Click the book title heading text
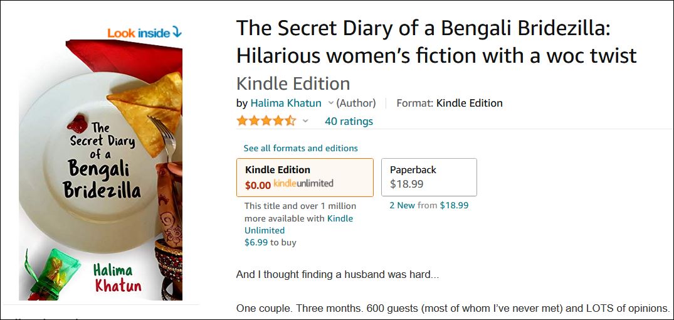This screenshot has width=674, height=320. click(x=436, y=41)
